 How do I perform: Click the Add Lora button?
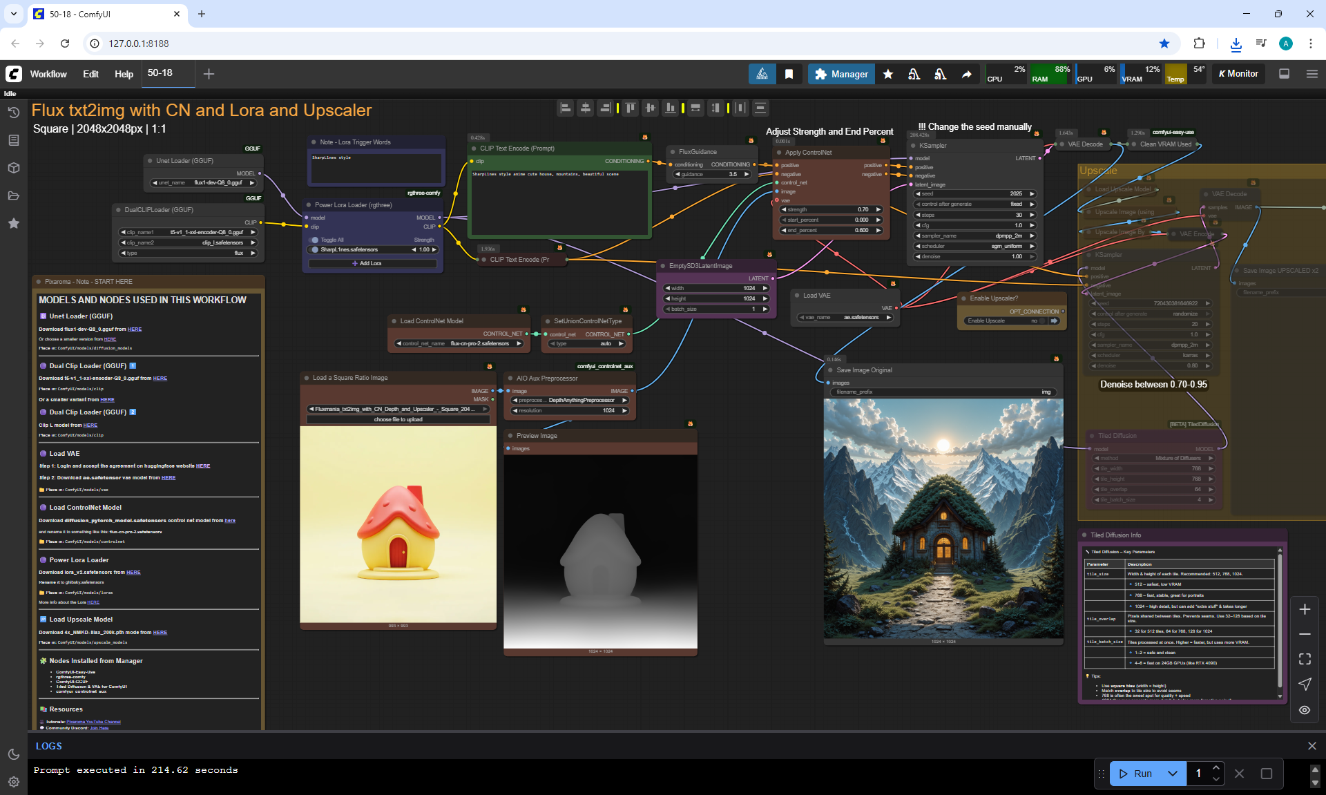[x=372, y=263]
